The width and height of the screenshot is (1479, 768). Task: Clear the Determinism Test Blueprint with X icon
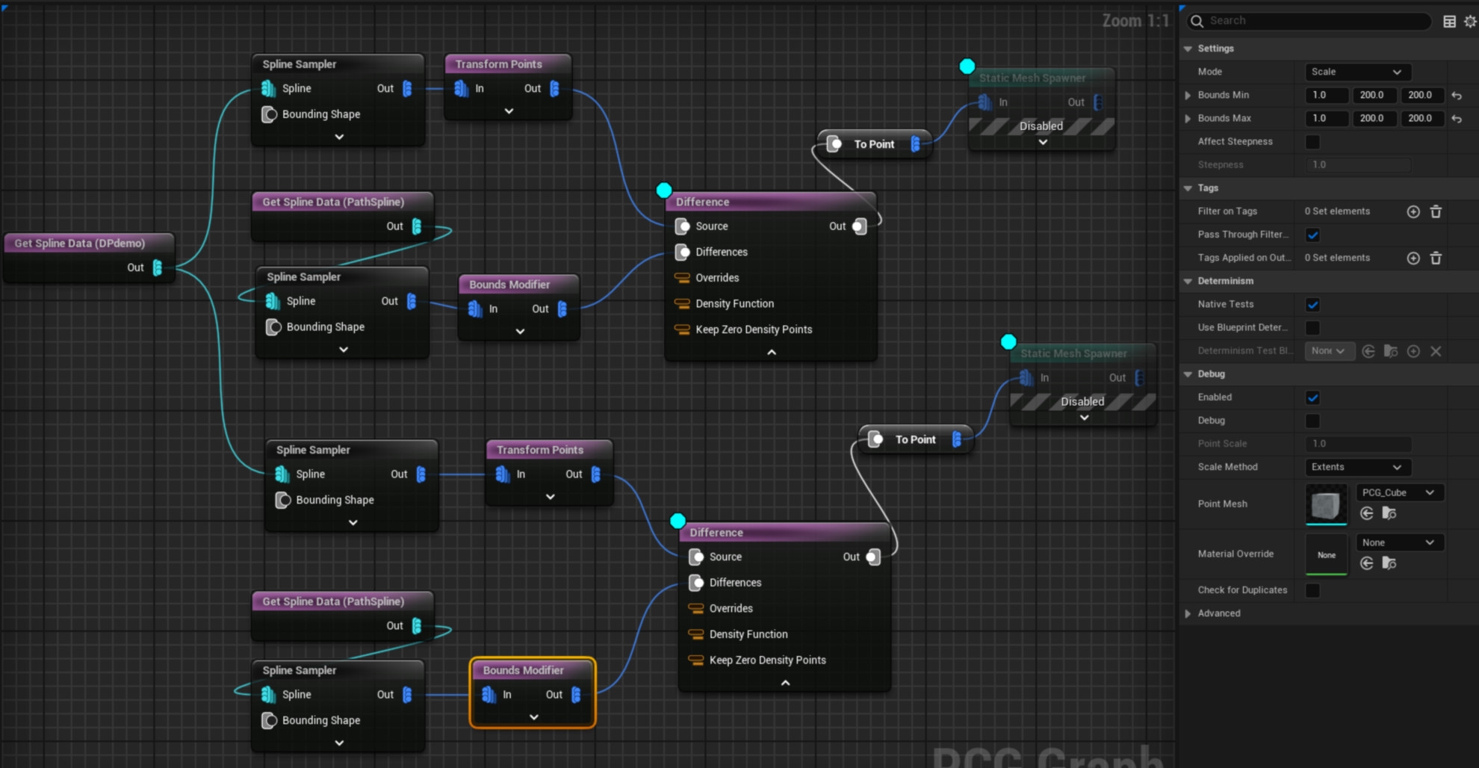pyautogui.click(x=1436, y=351)
